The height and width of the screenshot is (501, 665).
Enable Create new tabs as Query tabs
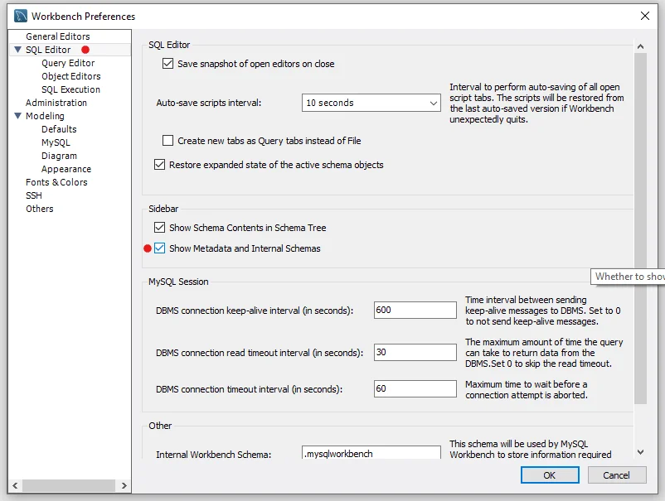tap(168, 140)
